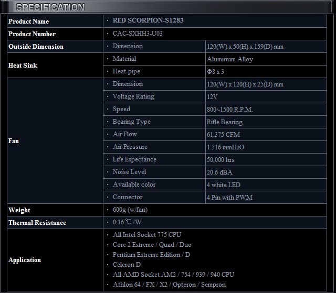Click the 61.375 CFM value
The width and height of the screenshot is (336, 293).
(x=223, y=135)
